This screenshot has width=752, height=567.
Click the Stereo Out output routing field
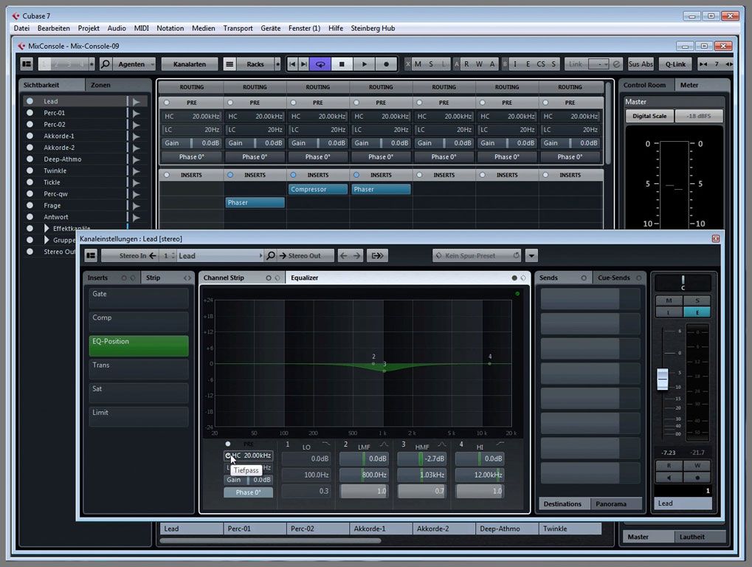(x=305, y=255)
